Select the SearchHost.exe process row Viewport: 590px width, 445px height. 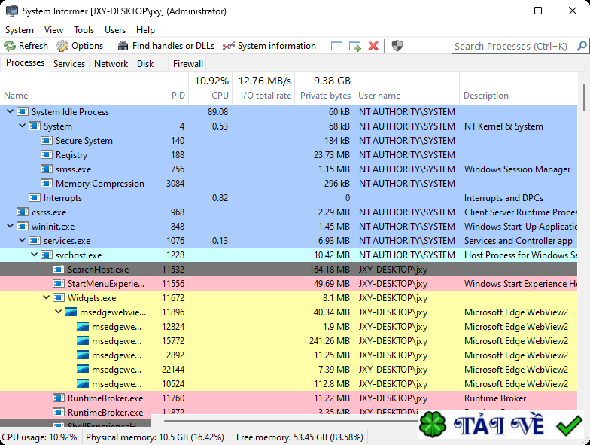pos(98,270)
